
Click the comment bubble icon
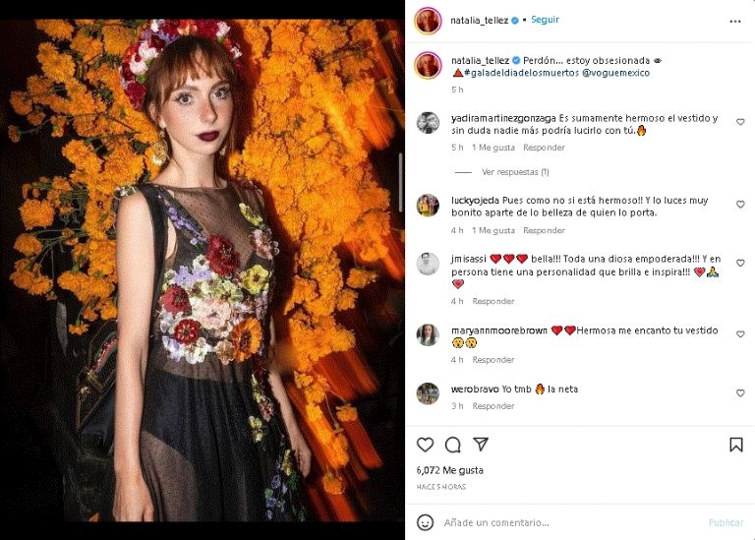452,445
